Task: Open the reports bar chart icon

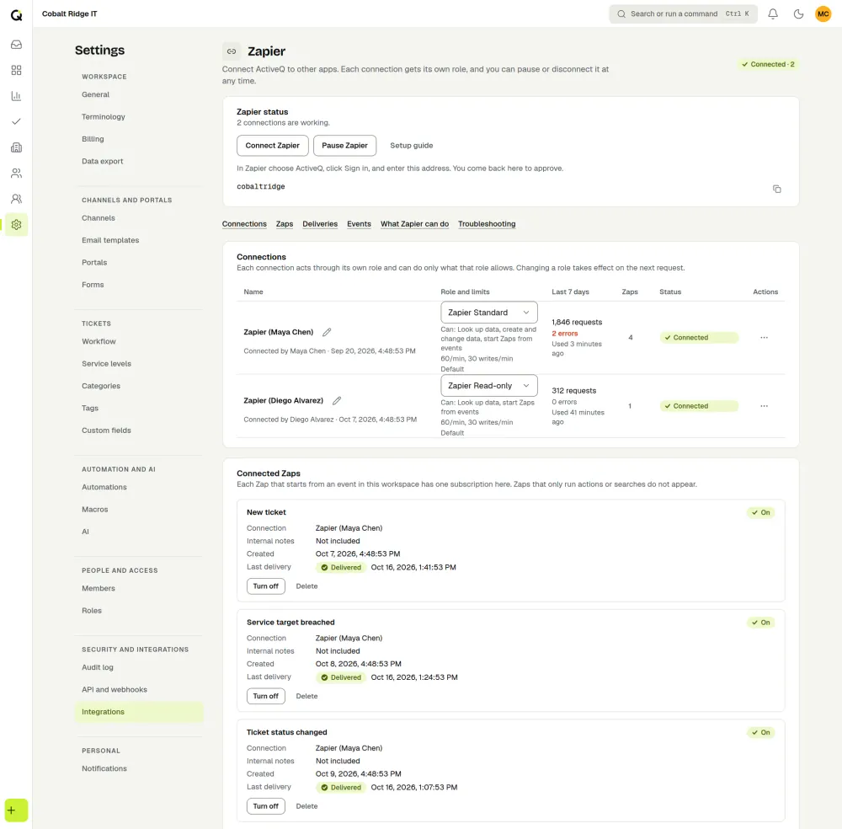Action: [16, 96]
